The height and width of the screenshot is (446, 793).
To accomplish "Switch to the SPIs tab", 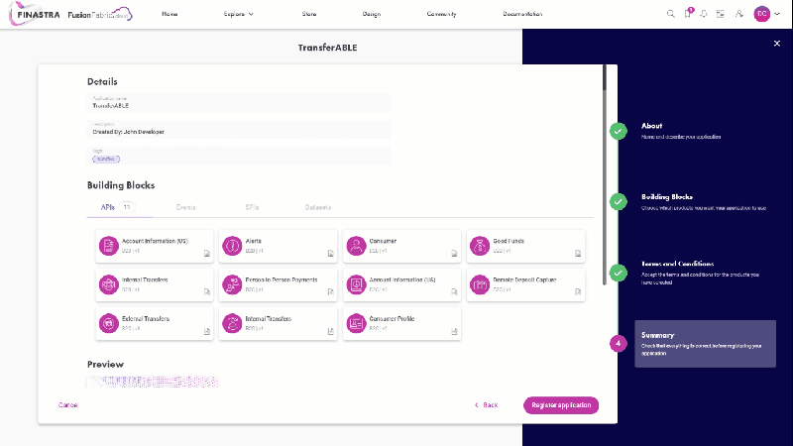I will tap(252, 207).
